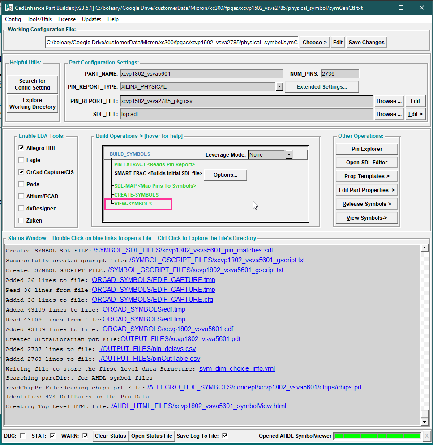Enable the Altium/PCAD checkbox
The width and height of the screenshot is (433, 445).
click(21, 196)
